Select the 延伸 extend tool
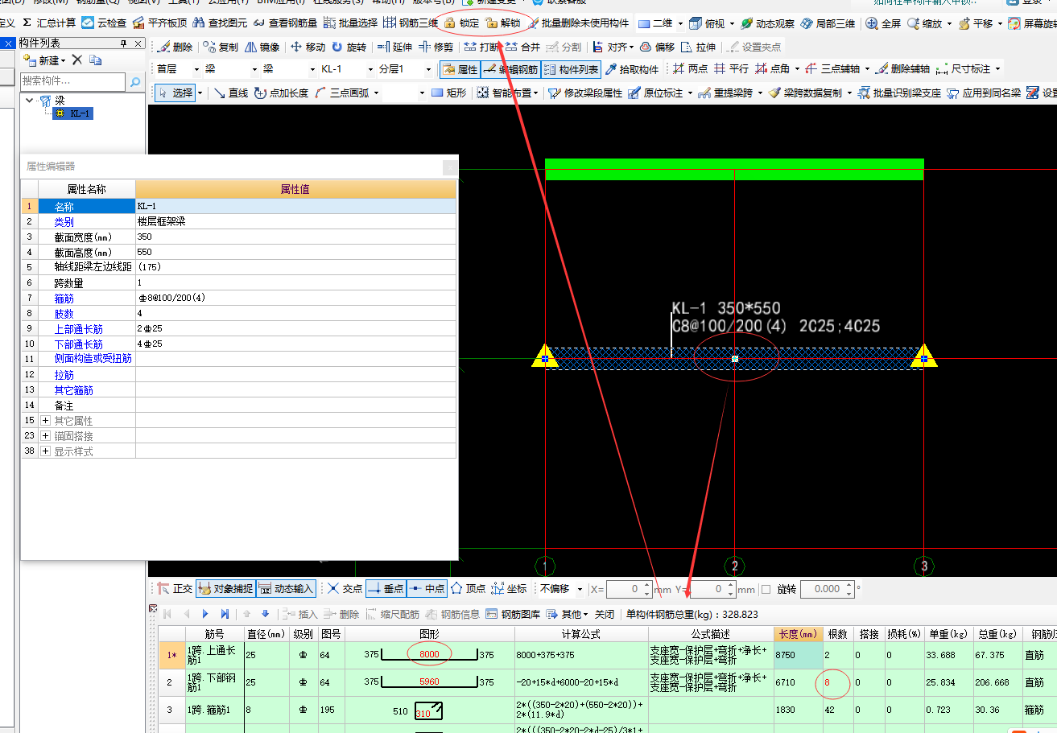Image resolution: width=1057 pixels, height=733 pixels. point(394,47)
